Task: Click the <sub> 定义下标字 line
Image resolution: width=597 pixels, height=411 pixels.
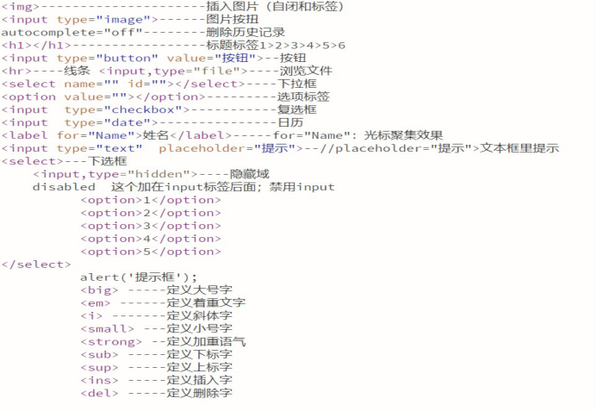Action: (x=157, y=355)
